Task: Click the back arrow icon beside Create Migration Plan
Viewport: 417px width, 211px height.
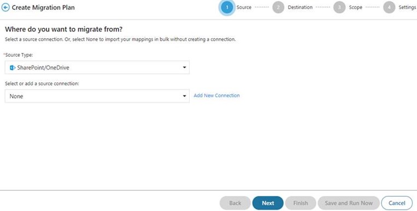Action: click(5, 8)
